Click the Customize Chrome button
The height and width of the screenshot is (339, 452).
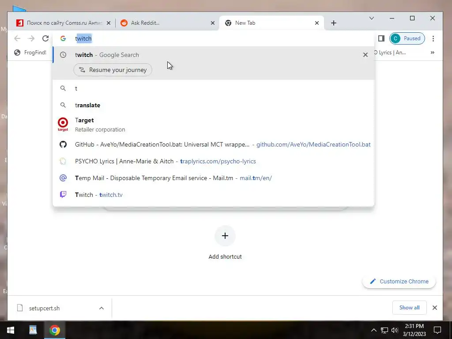399,281
